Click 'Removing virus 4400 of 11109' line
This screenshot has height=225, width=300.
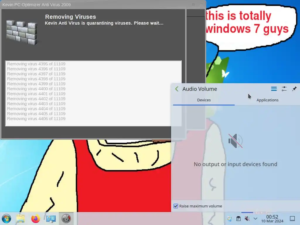pyautogui.click(x=36, y=89)
